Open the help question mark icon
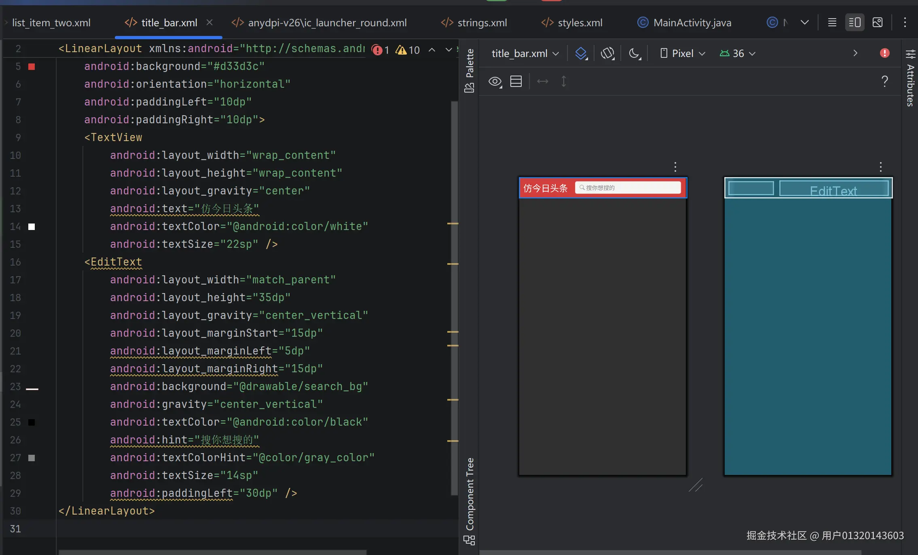Image resolution: width=918 pixels, height=555 pixels. coord(884,82)
